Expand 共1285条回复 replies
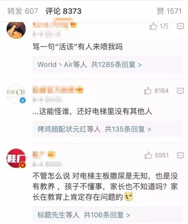The width and height of the screenshot is (188, 224). 116,65
